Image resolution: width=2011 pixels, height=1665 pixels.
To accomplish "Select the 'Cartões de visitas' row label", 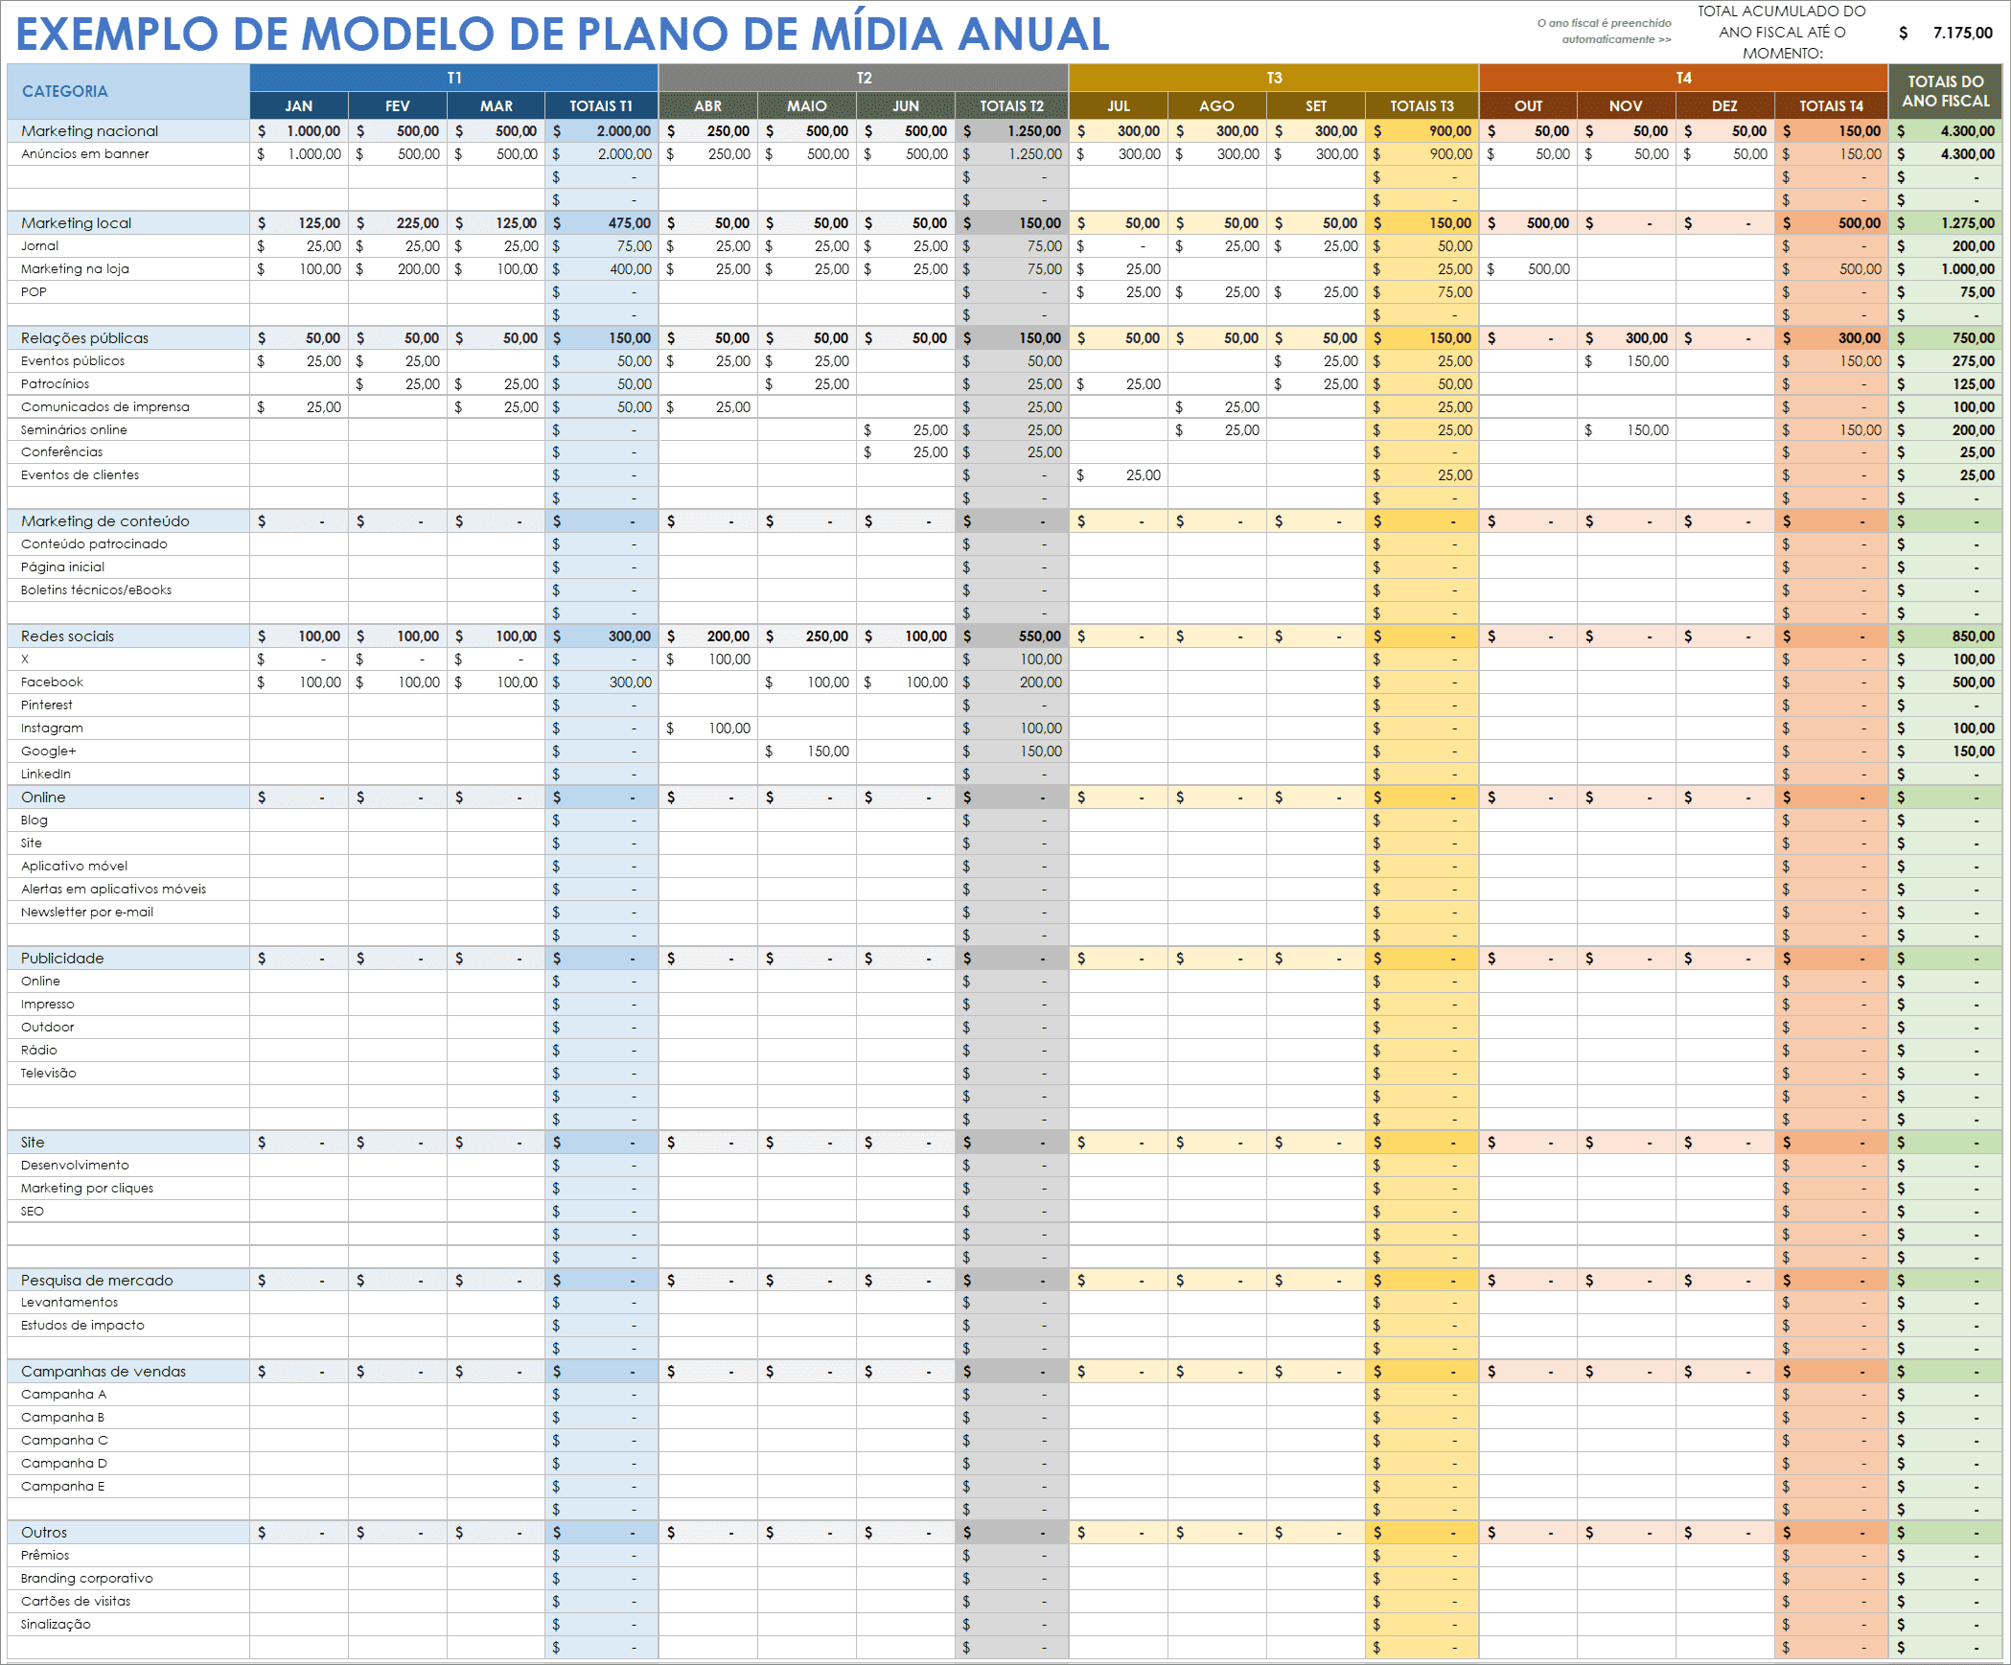I will click(x=76, y=1601).
